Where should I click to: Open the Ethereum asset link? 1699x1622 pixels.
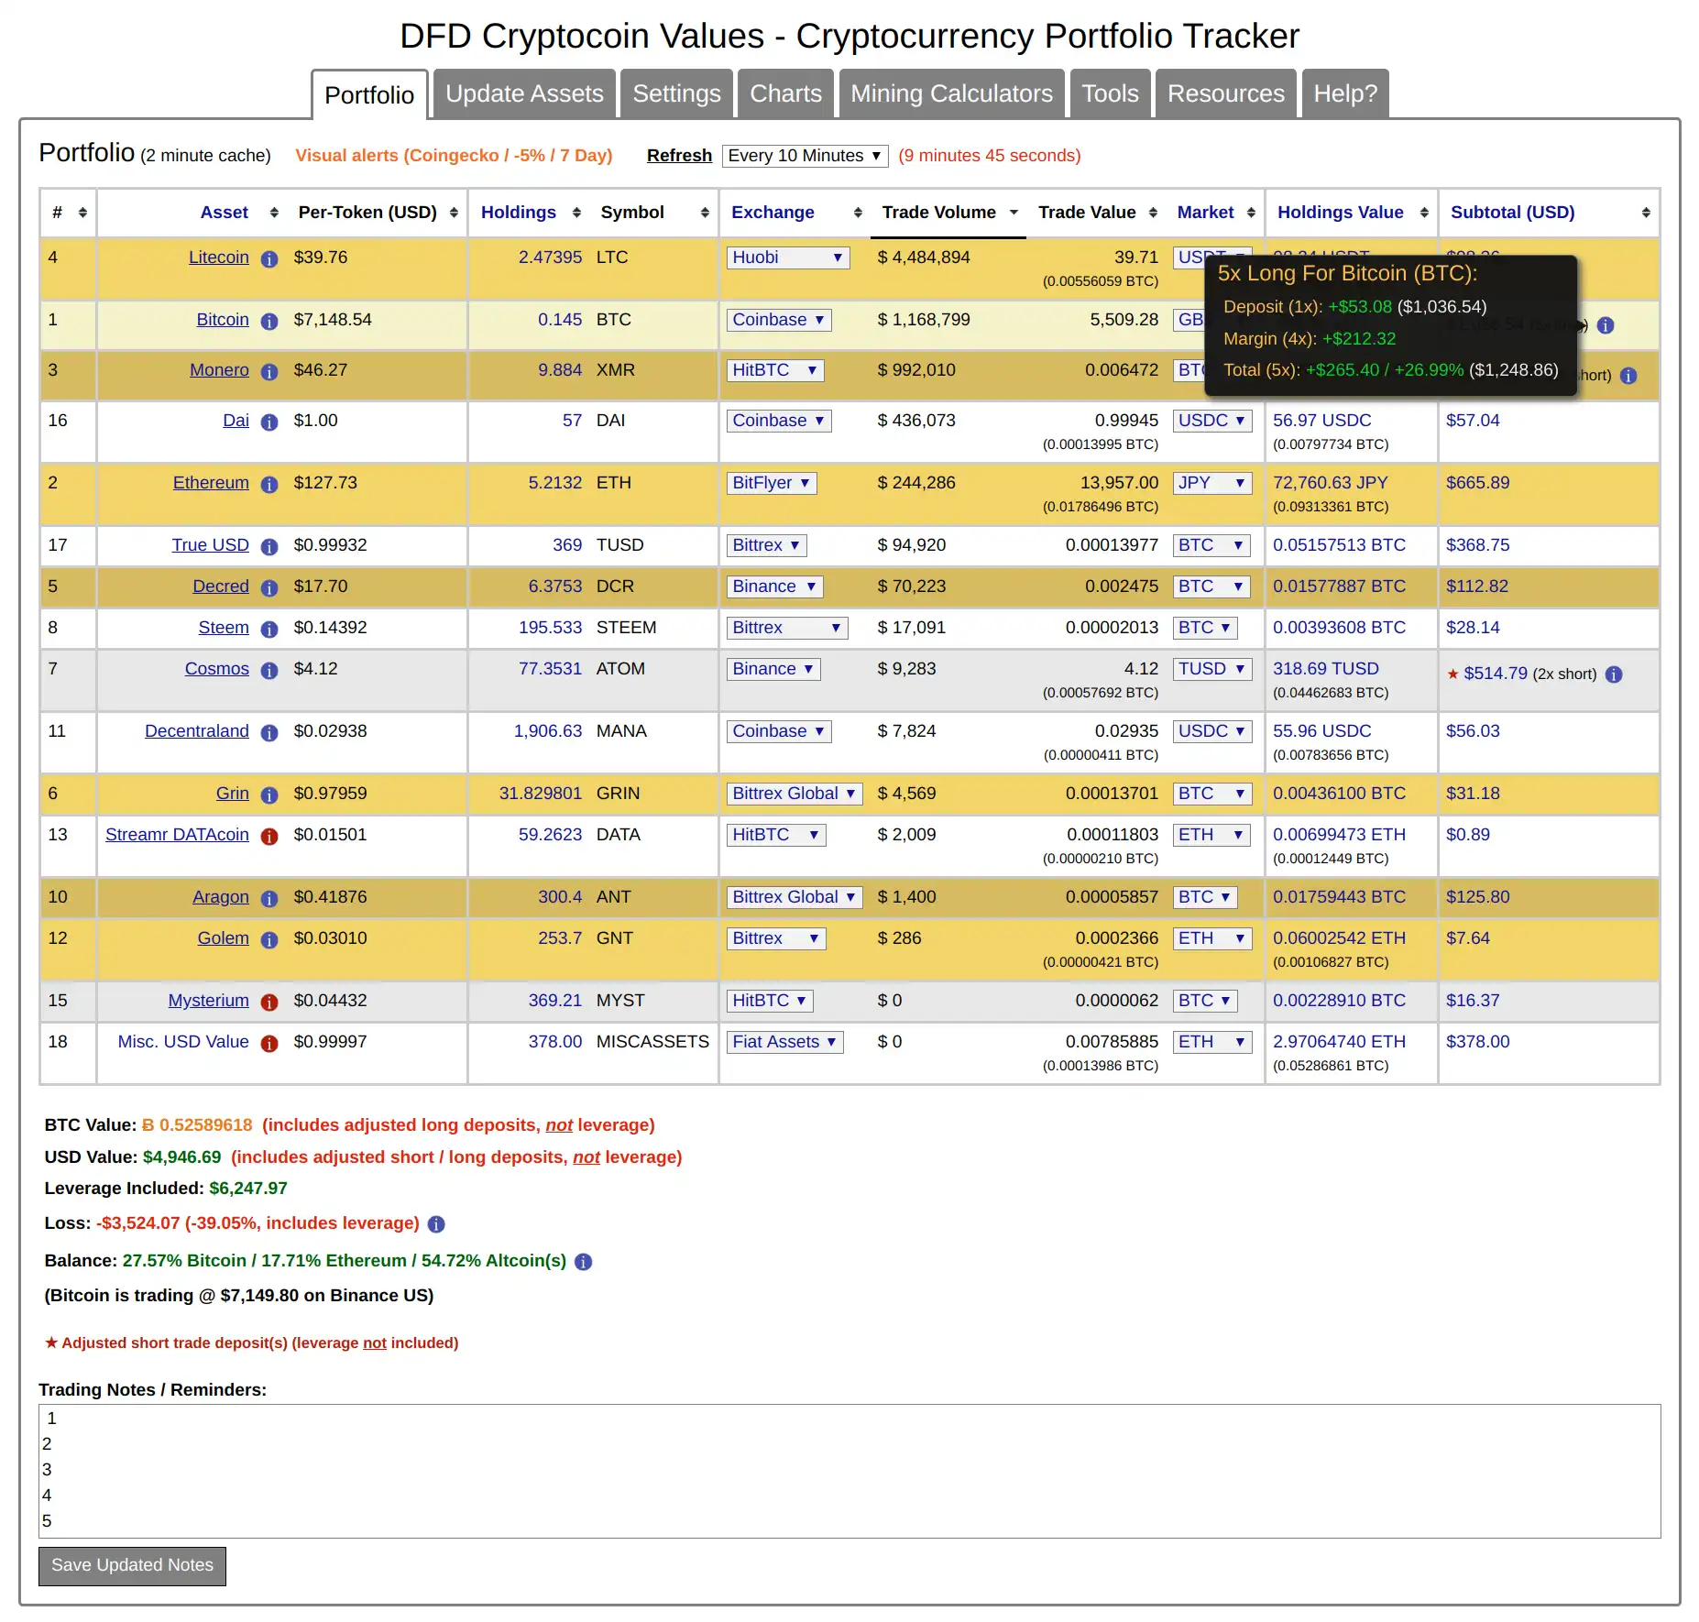tap(211, 483)
